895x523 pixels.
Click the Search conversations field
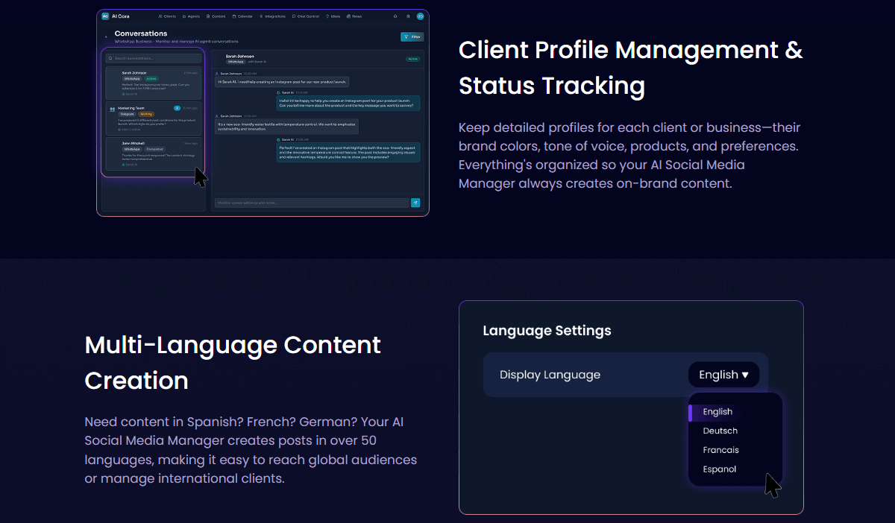tap(153, 57)
